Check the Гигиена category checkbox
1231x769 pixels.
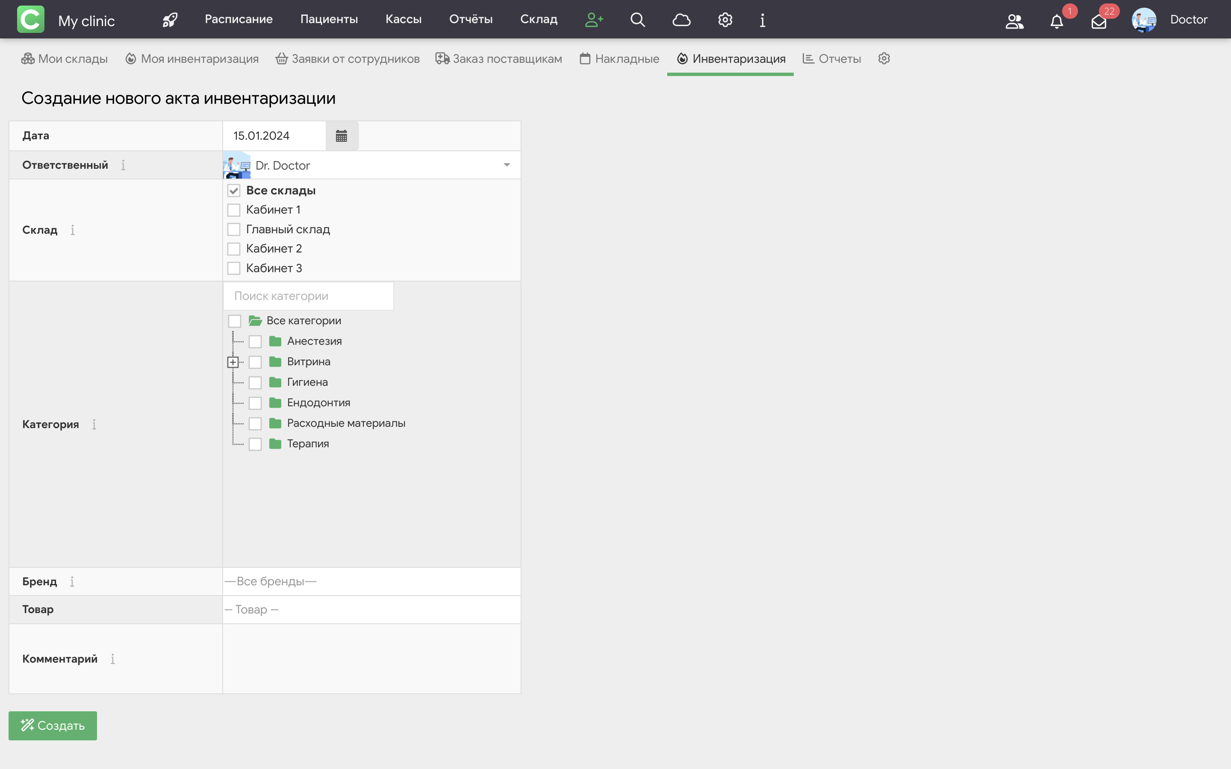click(255, 382)
